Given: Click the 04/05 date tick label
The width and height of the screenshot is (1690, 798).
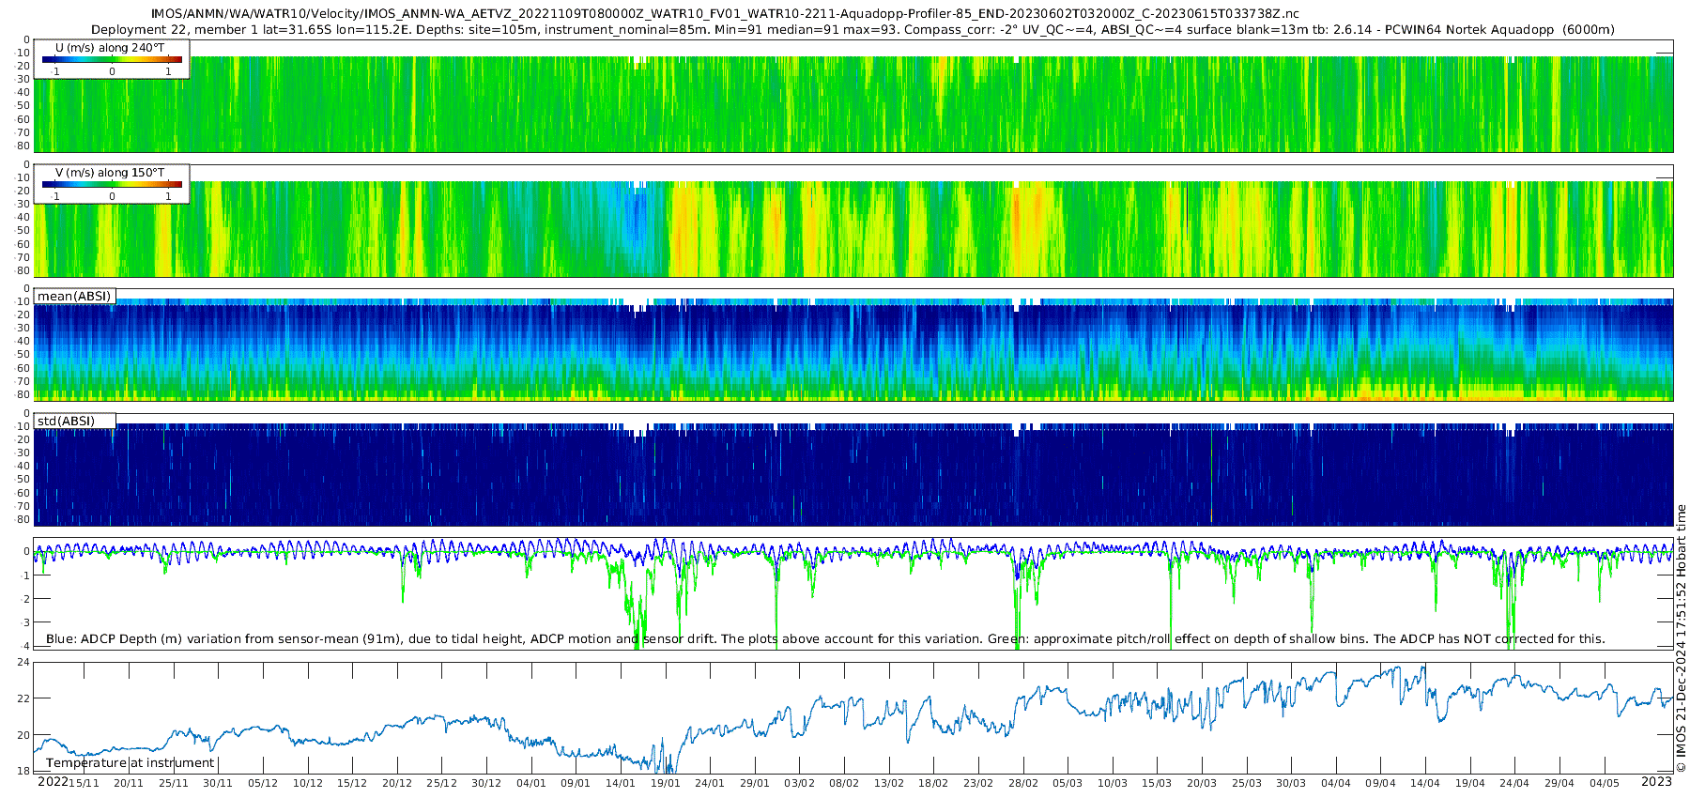Looking at the screenshot, I should (1604, 783).
